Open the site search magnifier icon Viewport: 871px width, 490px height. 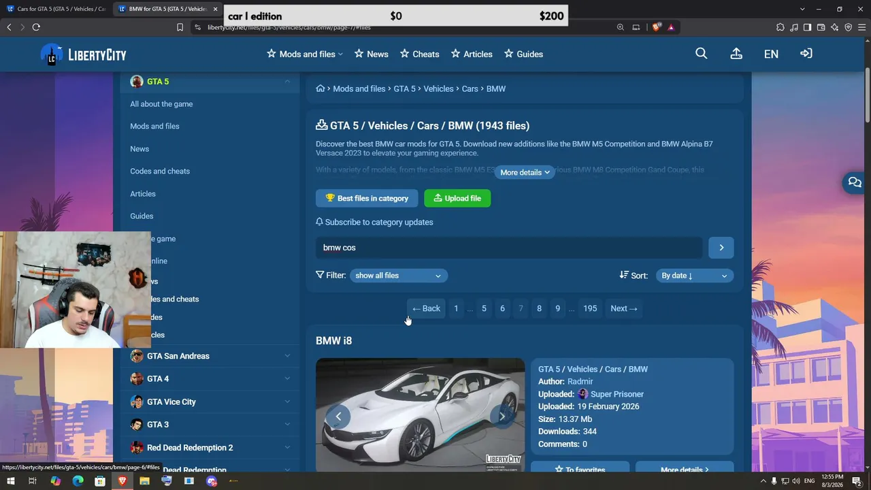coord(702,54)
